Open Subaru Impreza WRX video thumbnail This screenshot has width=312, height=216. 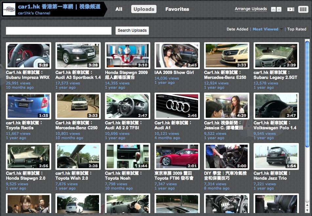[x=29, y=56]
